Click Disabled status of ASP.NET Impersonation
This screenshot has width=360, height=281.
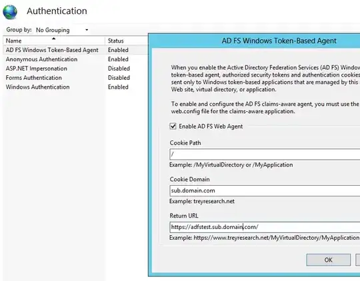pos(119,69)
